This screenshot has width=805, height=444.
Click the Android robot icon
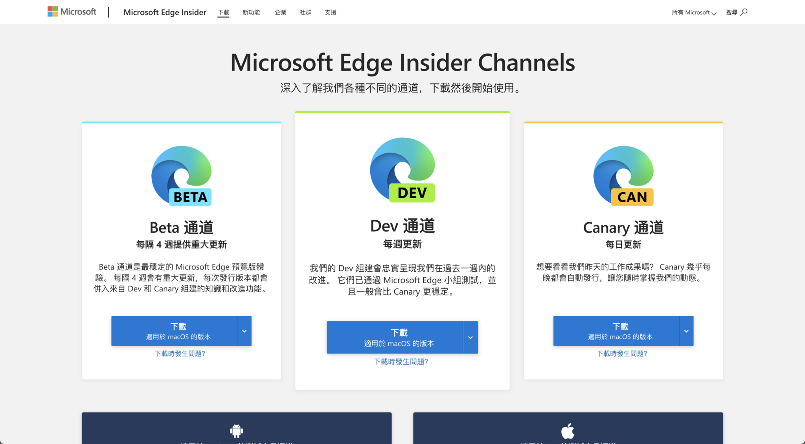[x=236, y=431]
